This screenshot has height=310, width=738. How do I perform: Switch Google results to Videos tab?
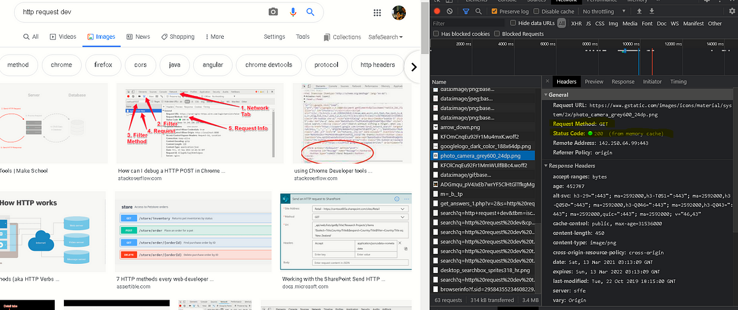point(62,37)
